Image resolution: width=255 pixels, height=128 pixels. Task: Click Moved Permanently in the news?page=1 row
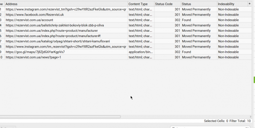pyautogui.click(x=199, y=57)
